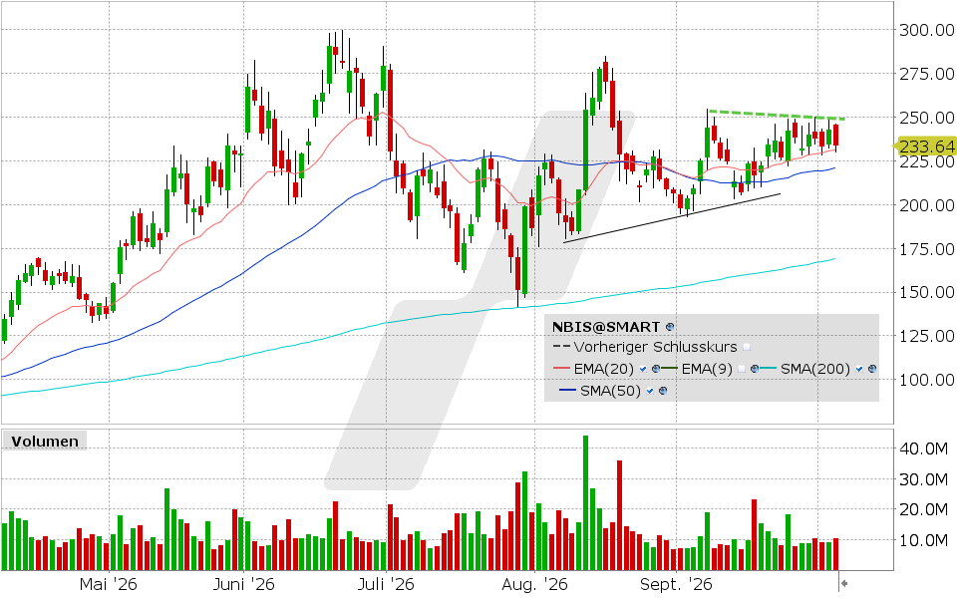Viewport: 957px width, 598px height.
Task: Click the 40.0M volume axis label
Action: click(923, 448)
